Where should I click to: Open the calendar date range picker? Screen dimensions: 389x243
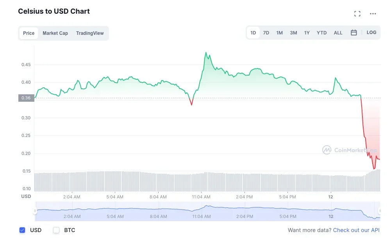click(x=353, y=33)
